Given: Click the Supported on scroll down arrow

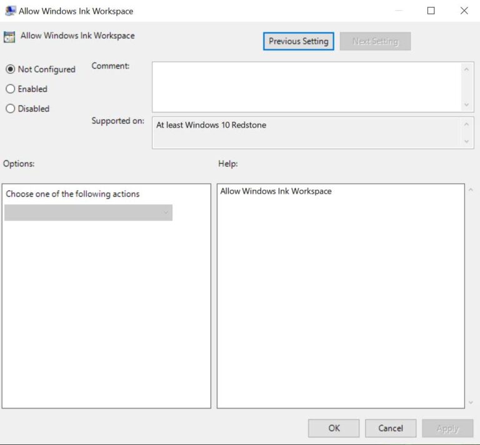Looking at the screenshot, I should click(466, 141).
